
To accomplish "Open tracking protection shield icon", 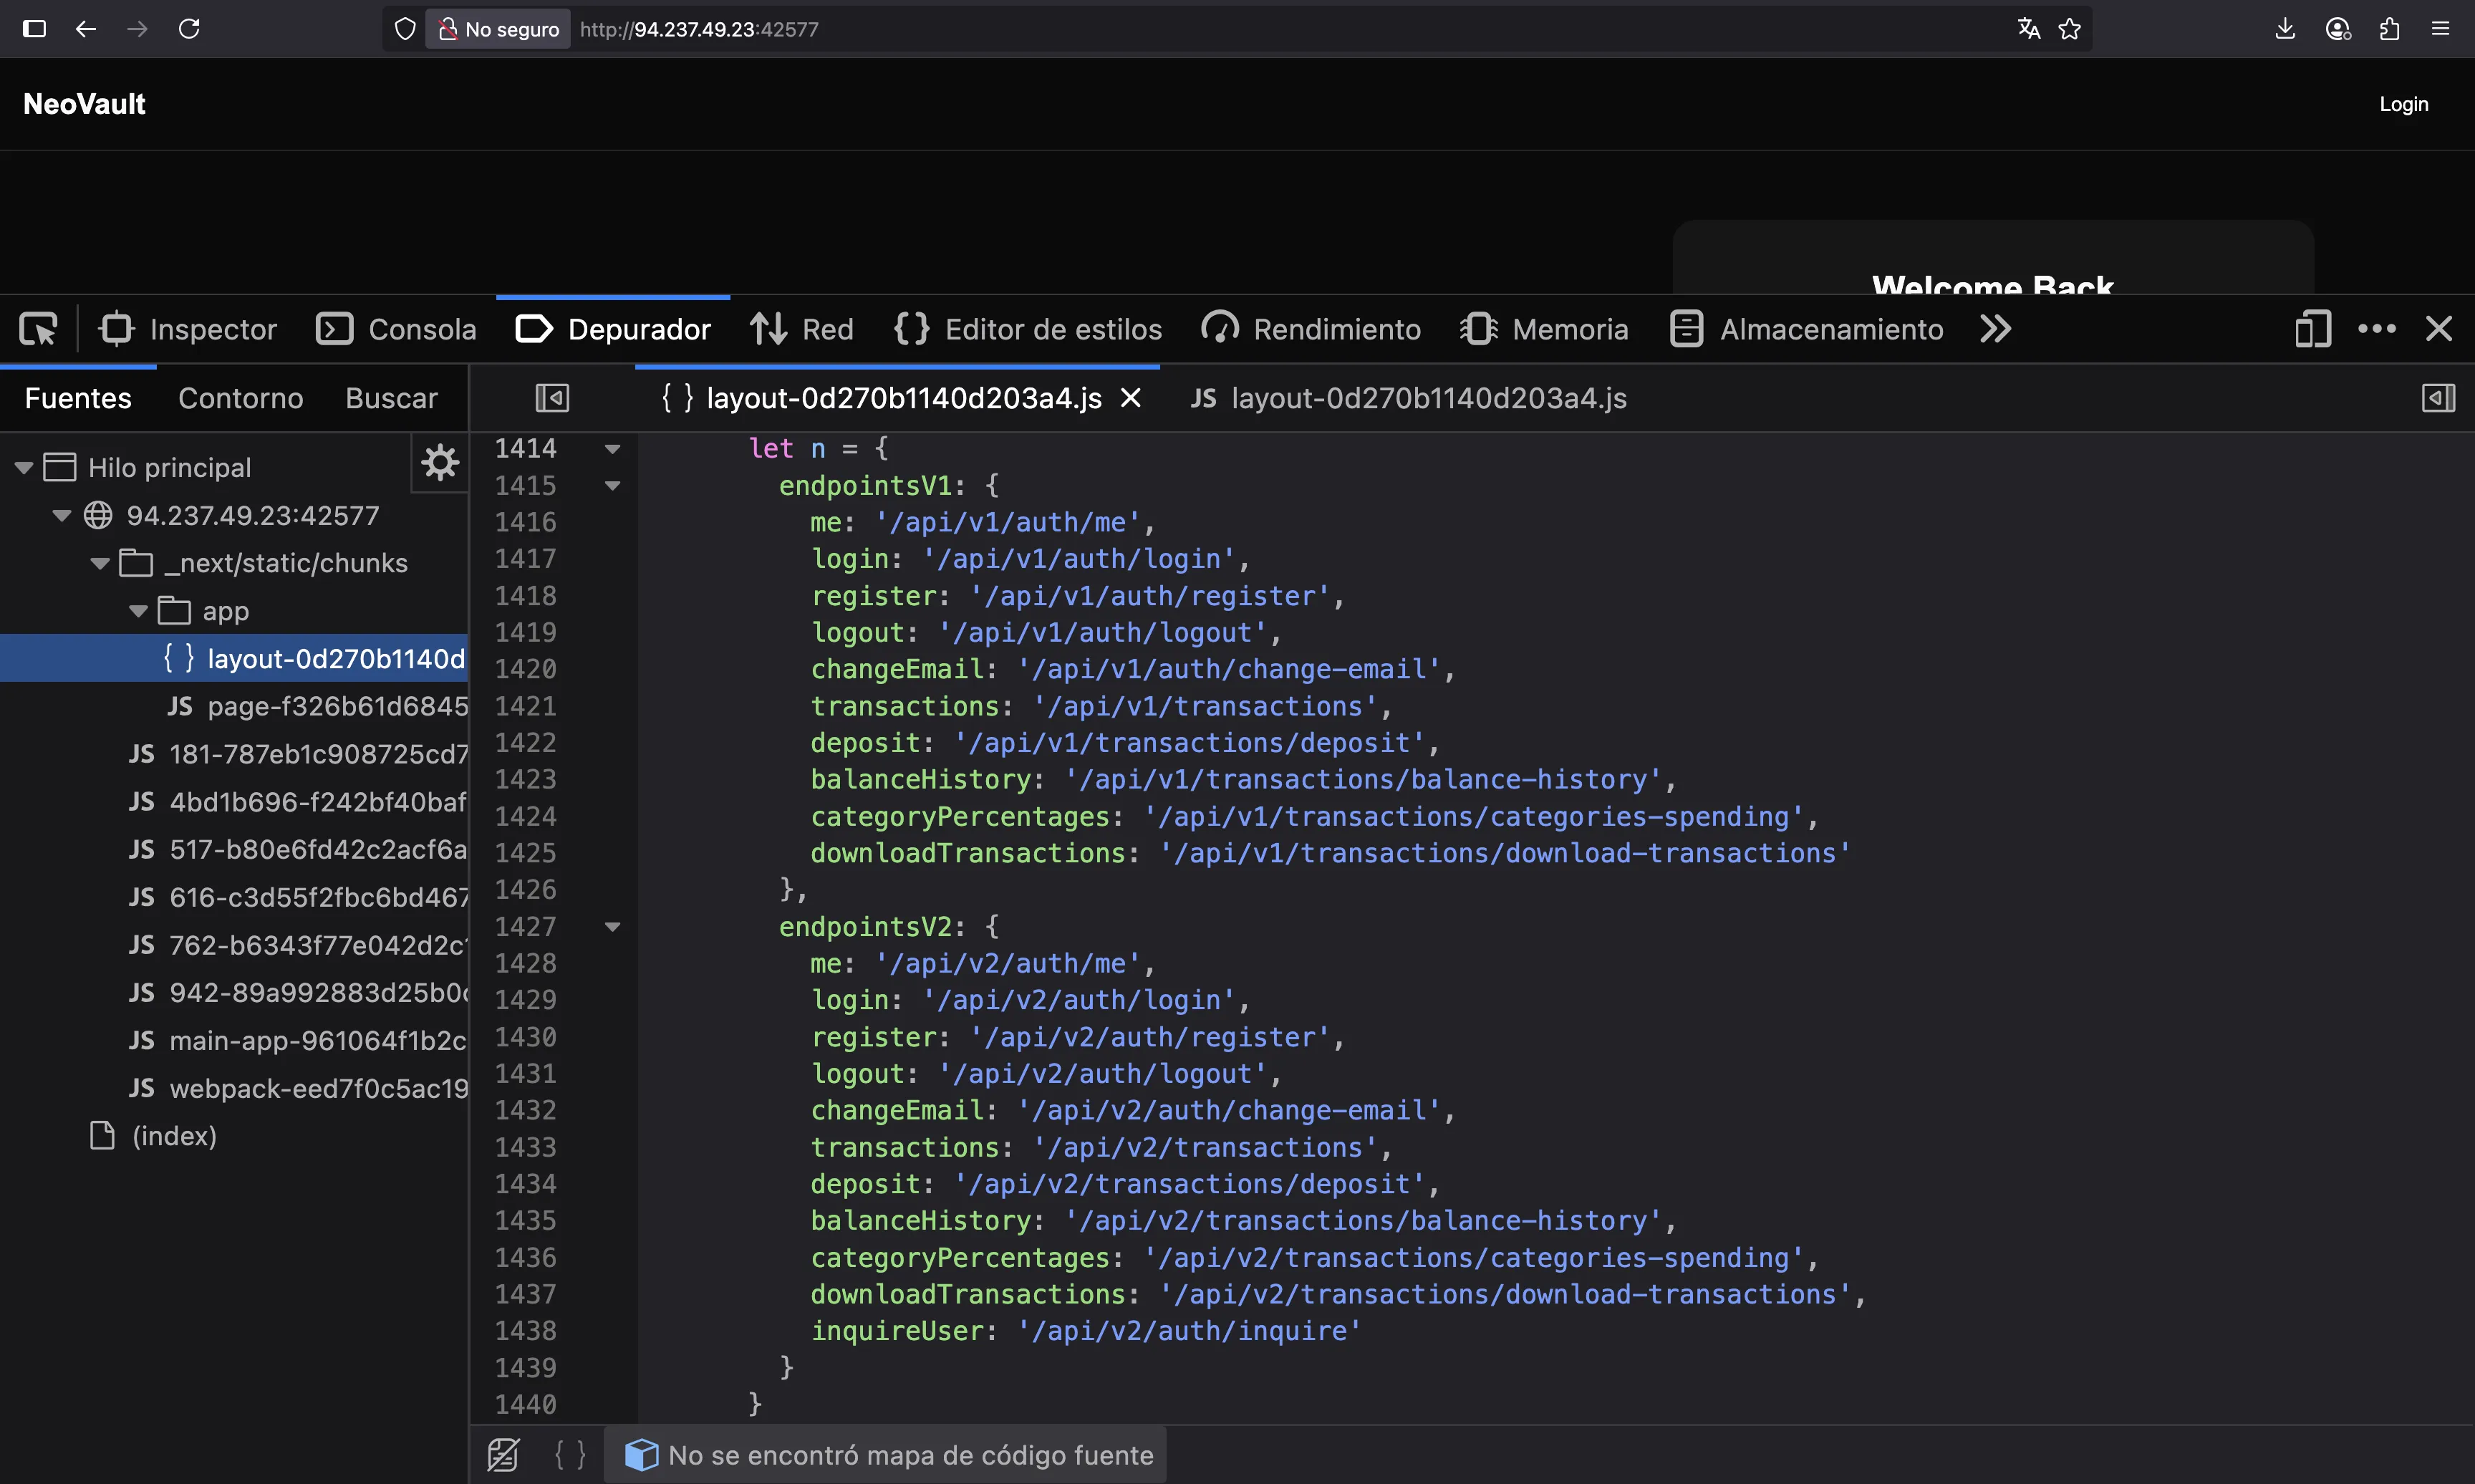I will click(404, 29).
